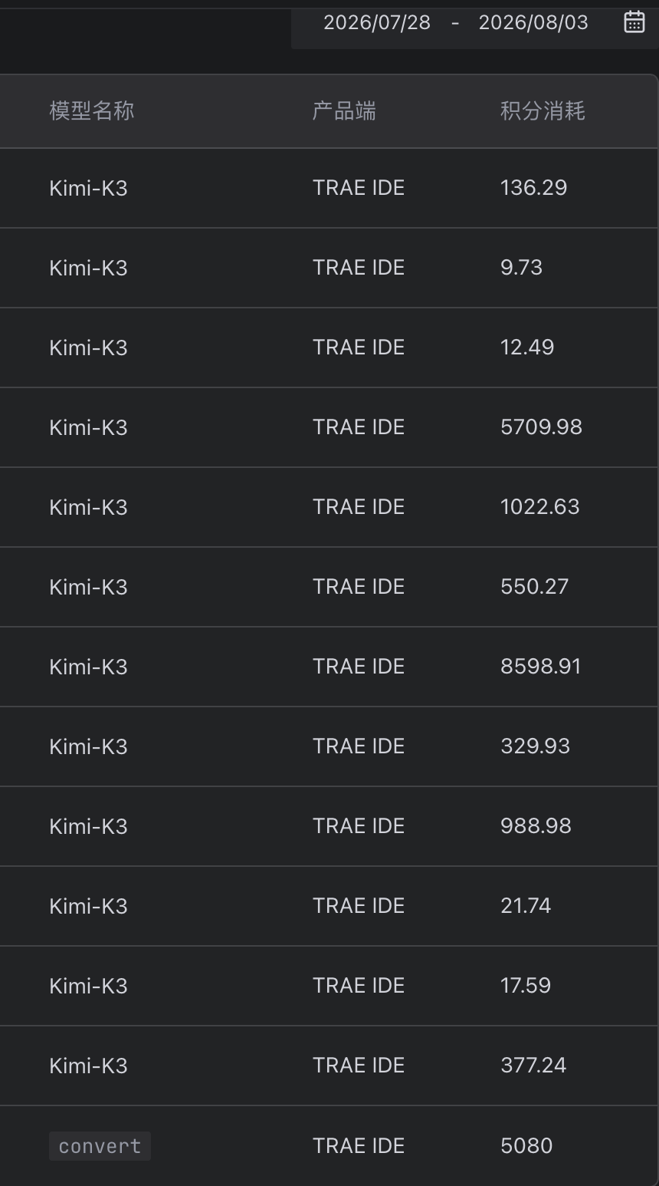
Task: Select the row showing 21.74 points
Action: click(329, 906)
